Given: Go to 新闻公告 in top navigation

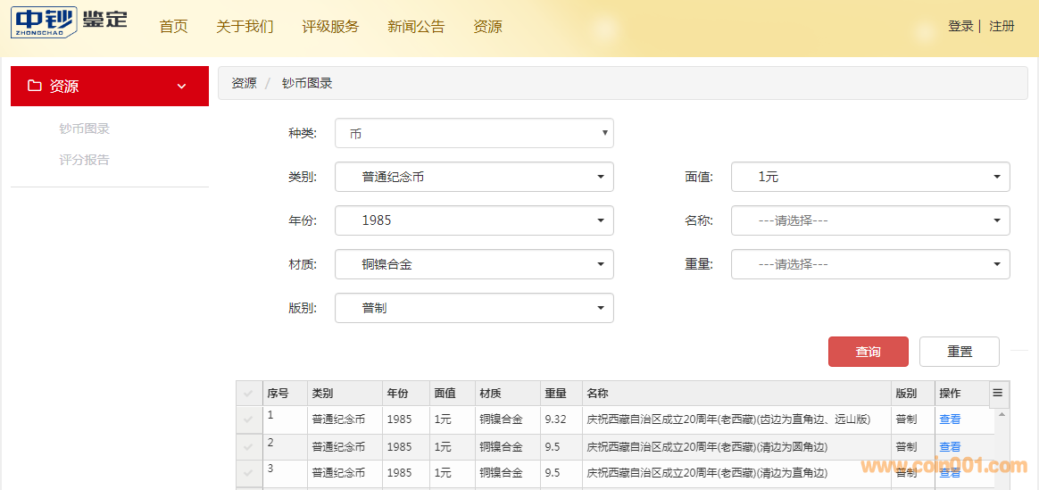Looking at the screenshot, I should [416, 27].
